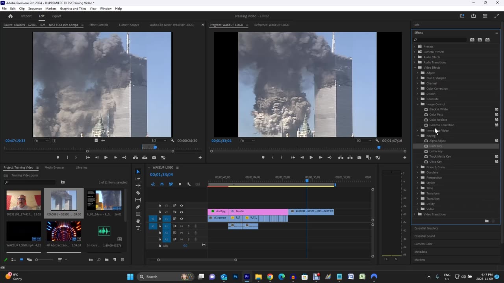Open Source monitor Fit zoom dropdown
The height and width of the screenshot is (283, 504).
tap(41, 141)
